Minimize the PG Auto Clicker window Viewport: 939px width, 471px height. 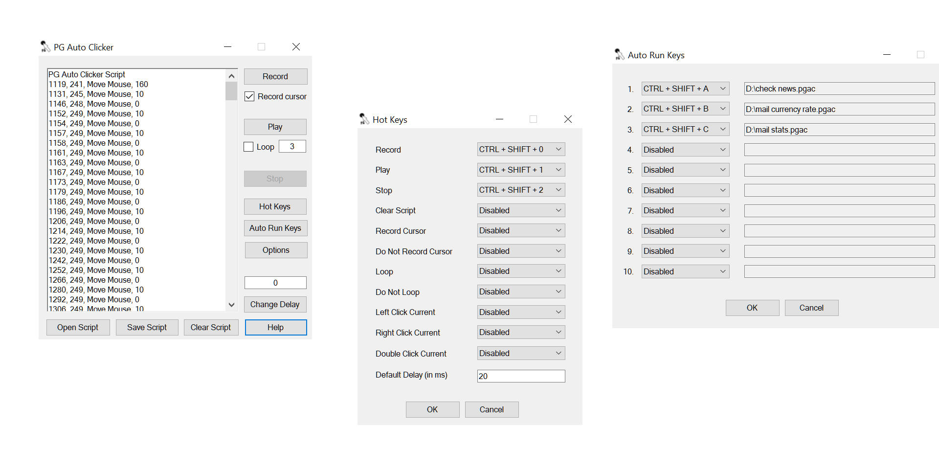click(227, 47)
